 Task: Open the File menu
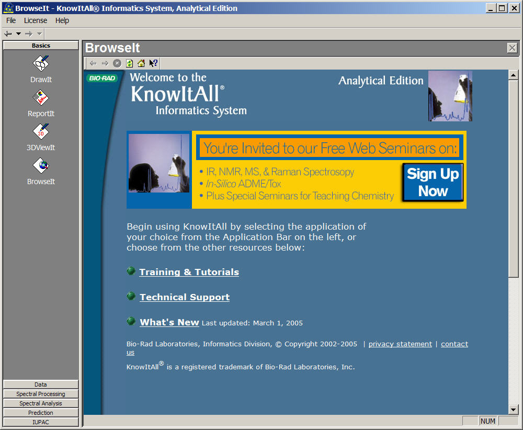point(11,21)
